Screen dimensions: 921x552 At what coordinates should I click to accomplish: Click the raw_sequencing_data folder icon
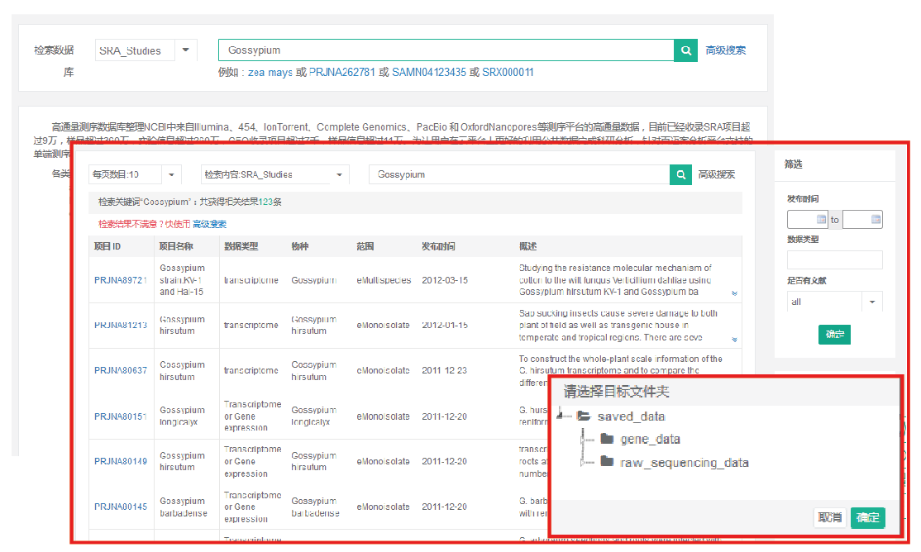[607, 462]
